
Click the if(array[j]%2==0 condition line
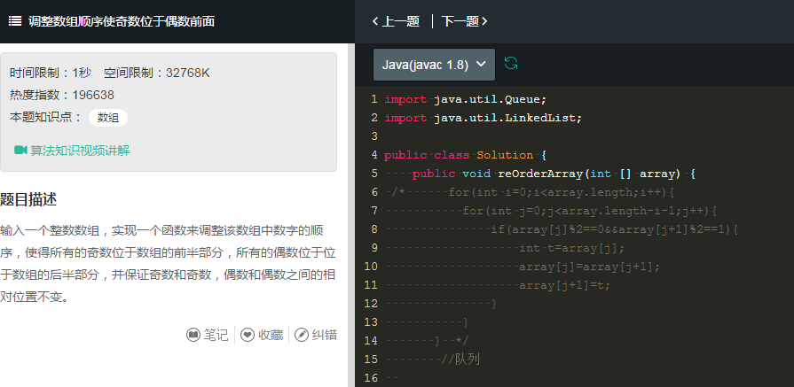point(614,230)
